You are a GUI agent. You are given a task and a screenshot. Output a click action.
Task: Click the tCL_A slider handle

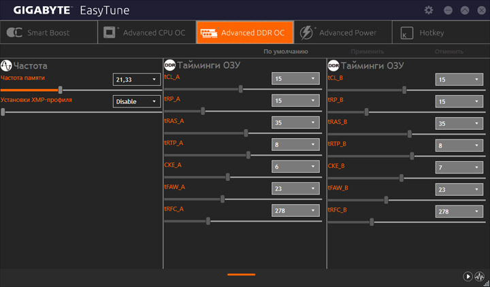pos(241,89)
